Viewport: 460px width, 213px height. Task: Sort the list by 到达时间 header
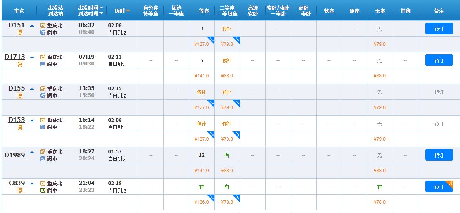[x=91, y=13]
